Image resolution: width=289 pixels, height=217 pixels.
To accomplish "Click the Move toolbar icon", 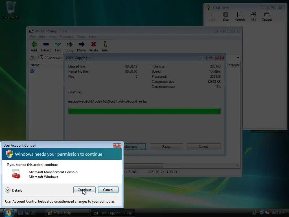I will coord(81,44).
